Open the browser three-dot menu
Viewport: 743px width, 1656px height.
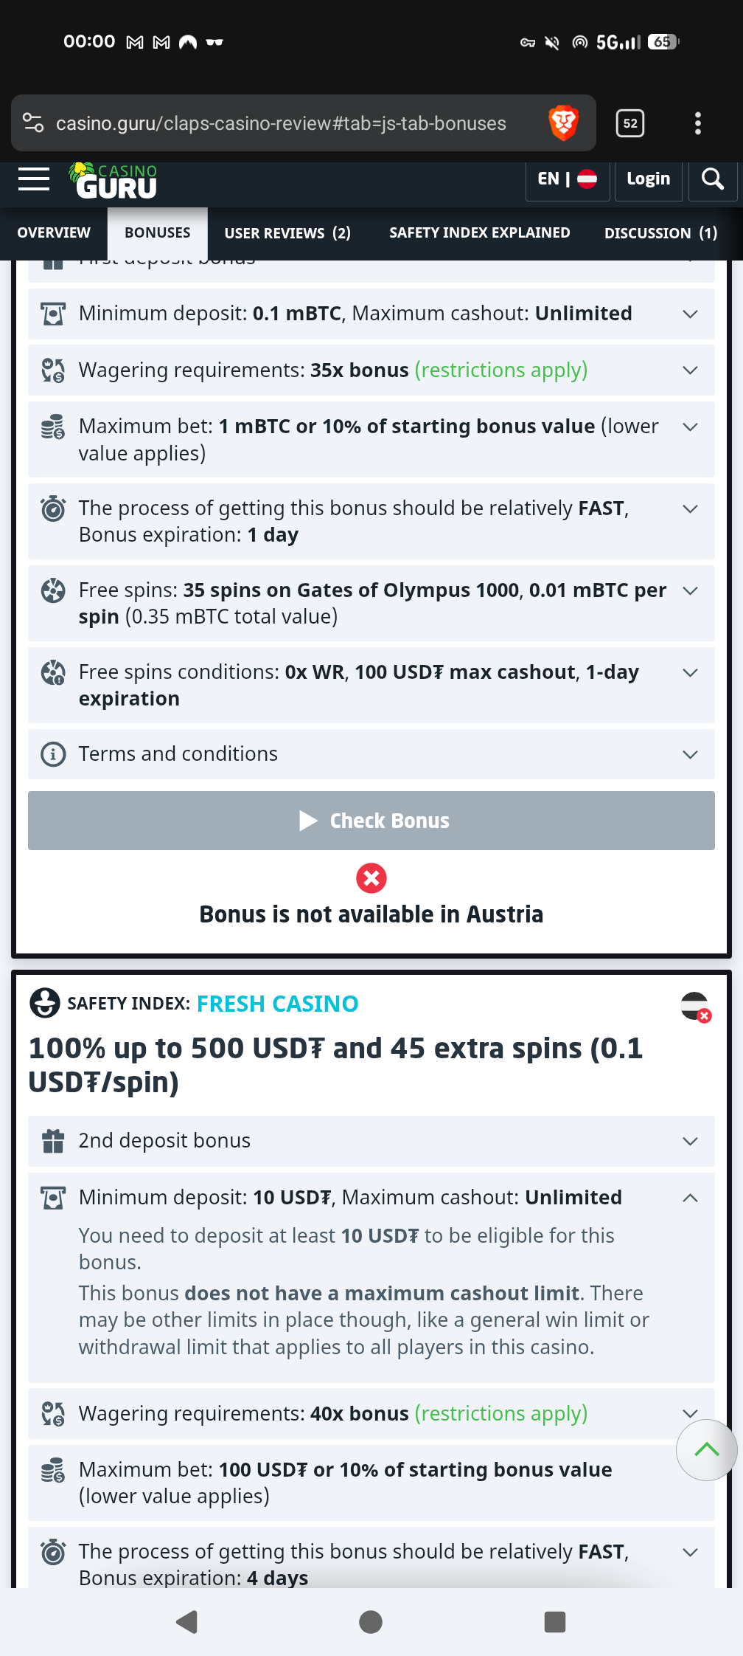point(697,123)
